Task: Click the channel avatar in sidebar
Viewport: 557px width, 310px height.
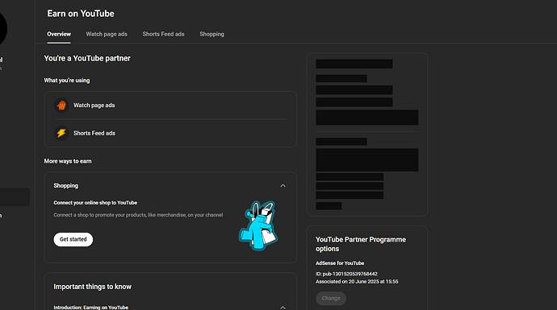Action: pos(3,28)
